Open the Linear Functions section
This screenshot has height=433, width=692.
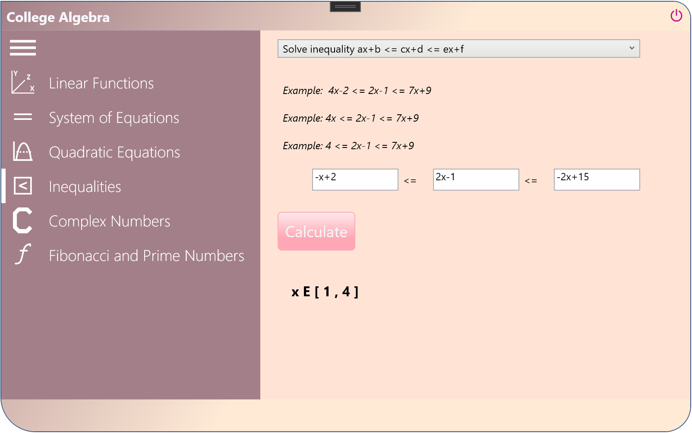point(102,83)
